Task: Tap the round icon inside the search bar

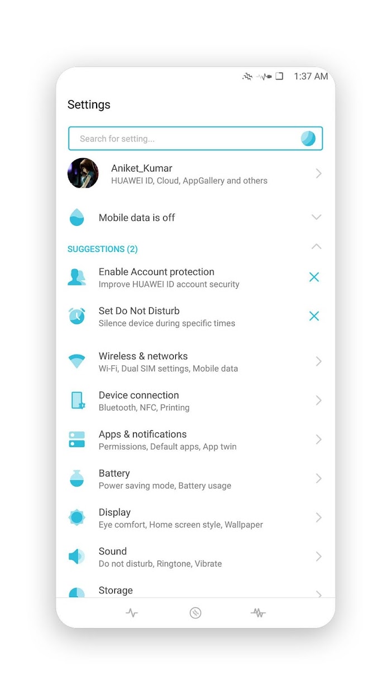Action: pos(308,139)
